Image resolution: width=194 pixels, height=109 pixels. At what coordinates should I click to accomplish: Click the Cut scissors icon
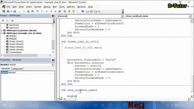point(19,12)
